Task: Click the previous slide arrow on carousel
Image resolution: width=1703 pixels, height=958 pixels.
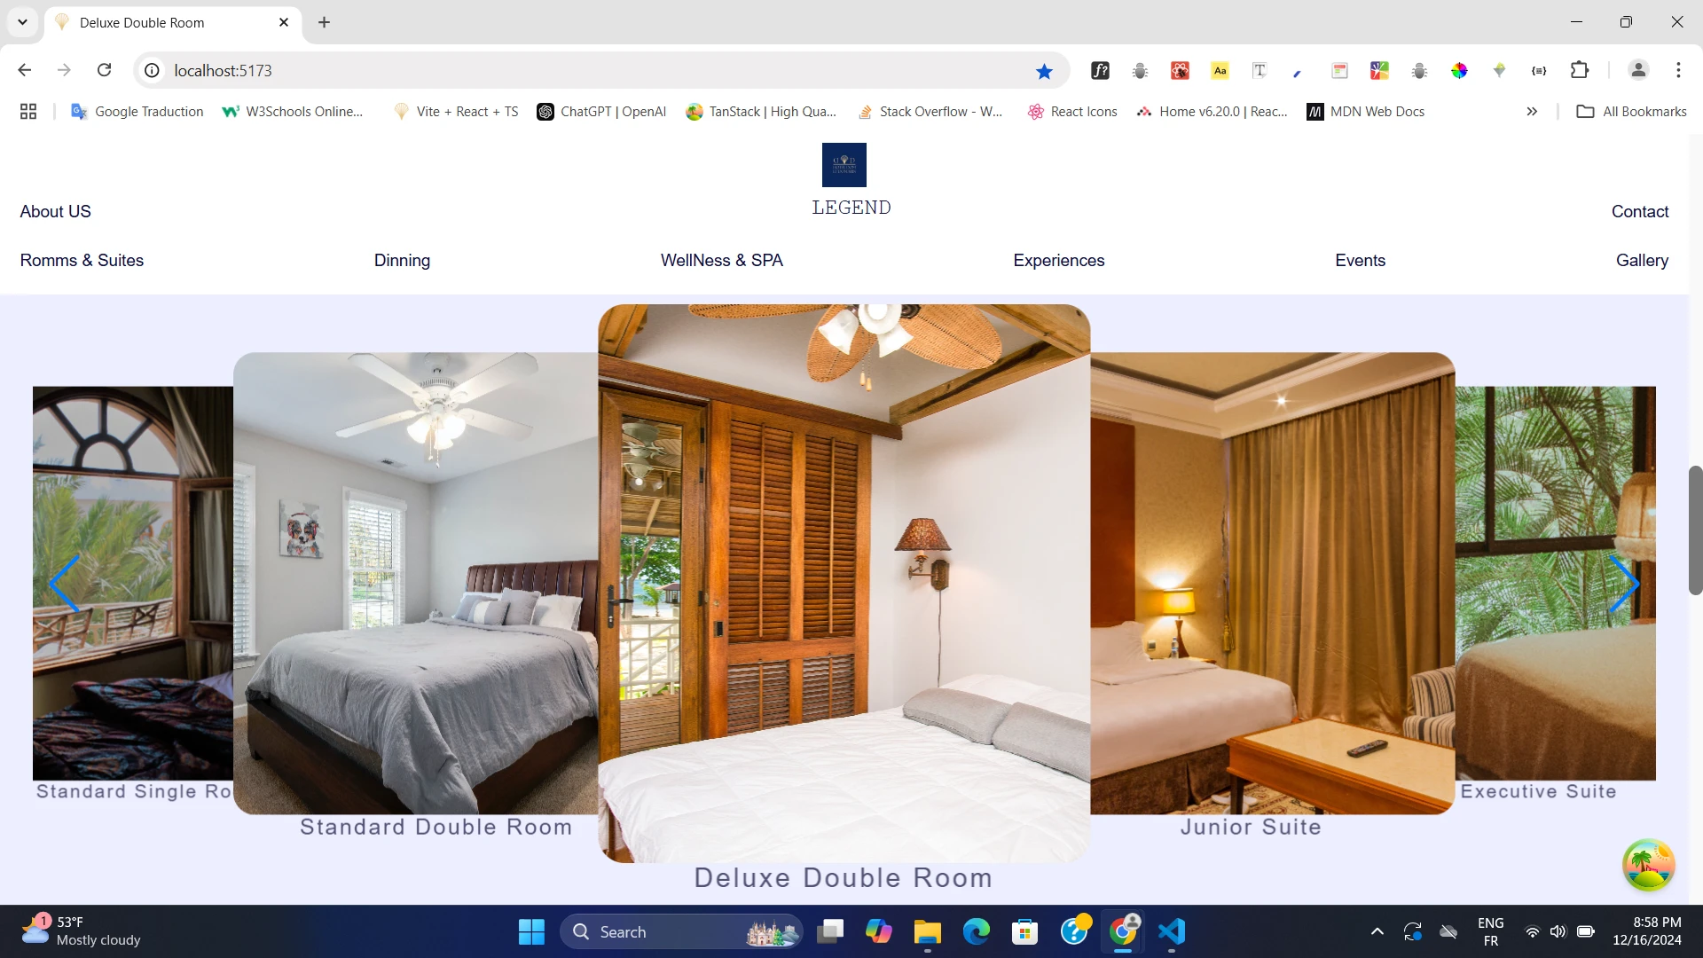Action: (65, 584)
